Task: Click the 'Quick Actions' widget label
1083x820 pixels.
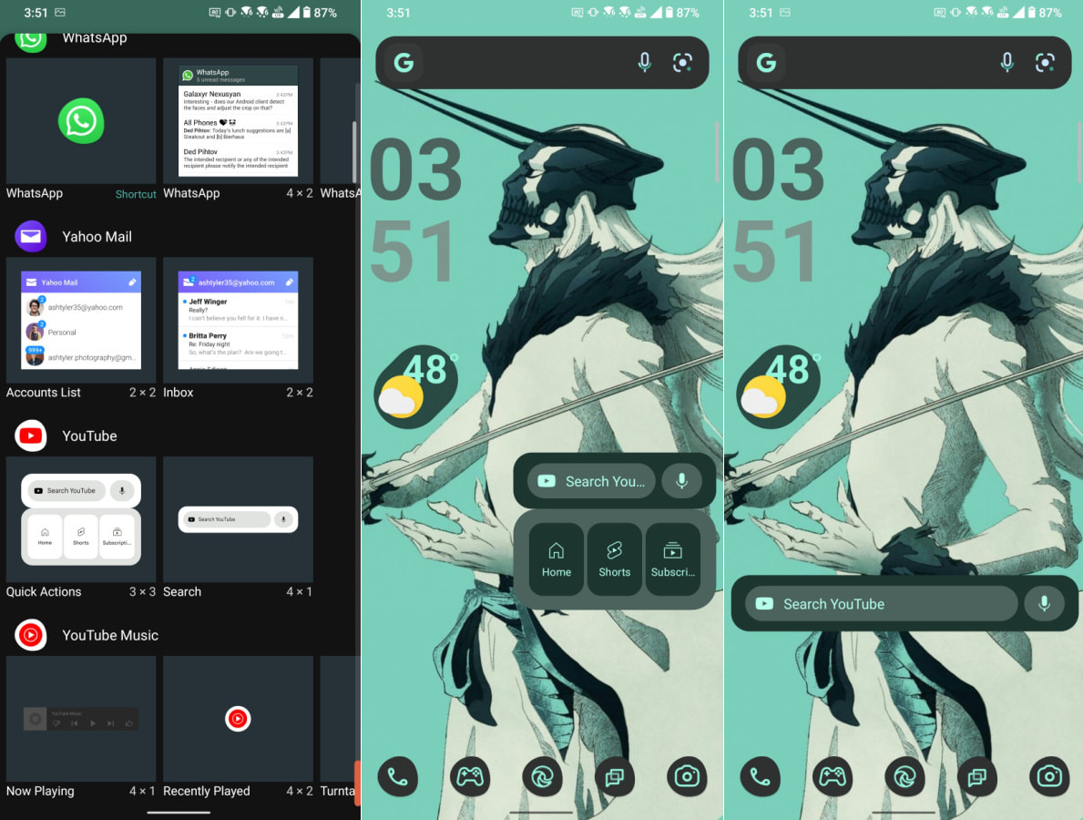Action: pos(44,592)
